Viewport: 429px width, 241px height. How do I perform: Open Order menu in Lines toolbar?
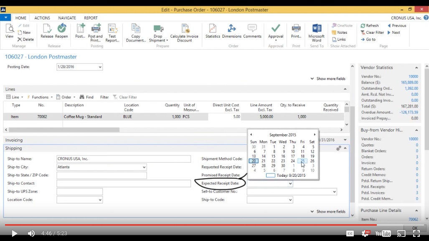pyautogui.click(x=66, y=97)
